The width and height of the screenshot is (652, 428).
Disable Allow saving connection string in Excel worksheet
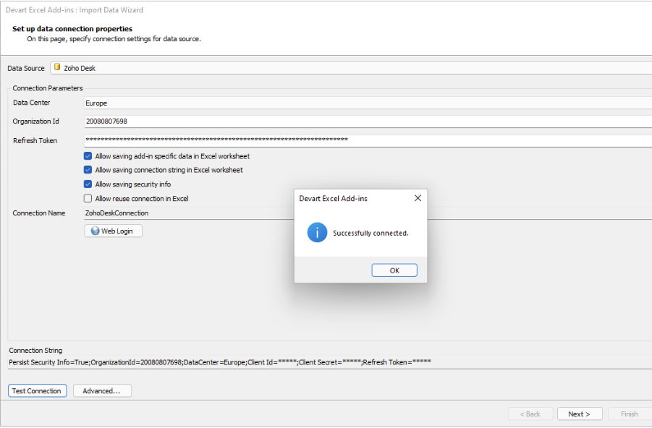pos(88,170)
